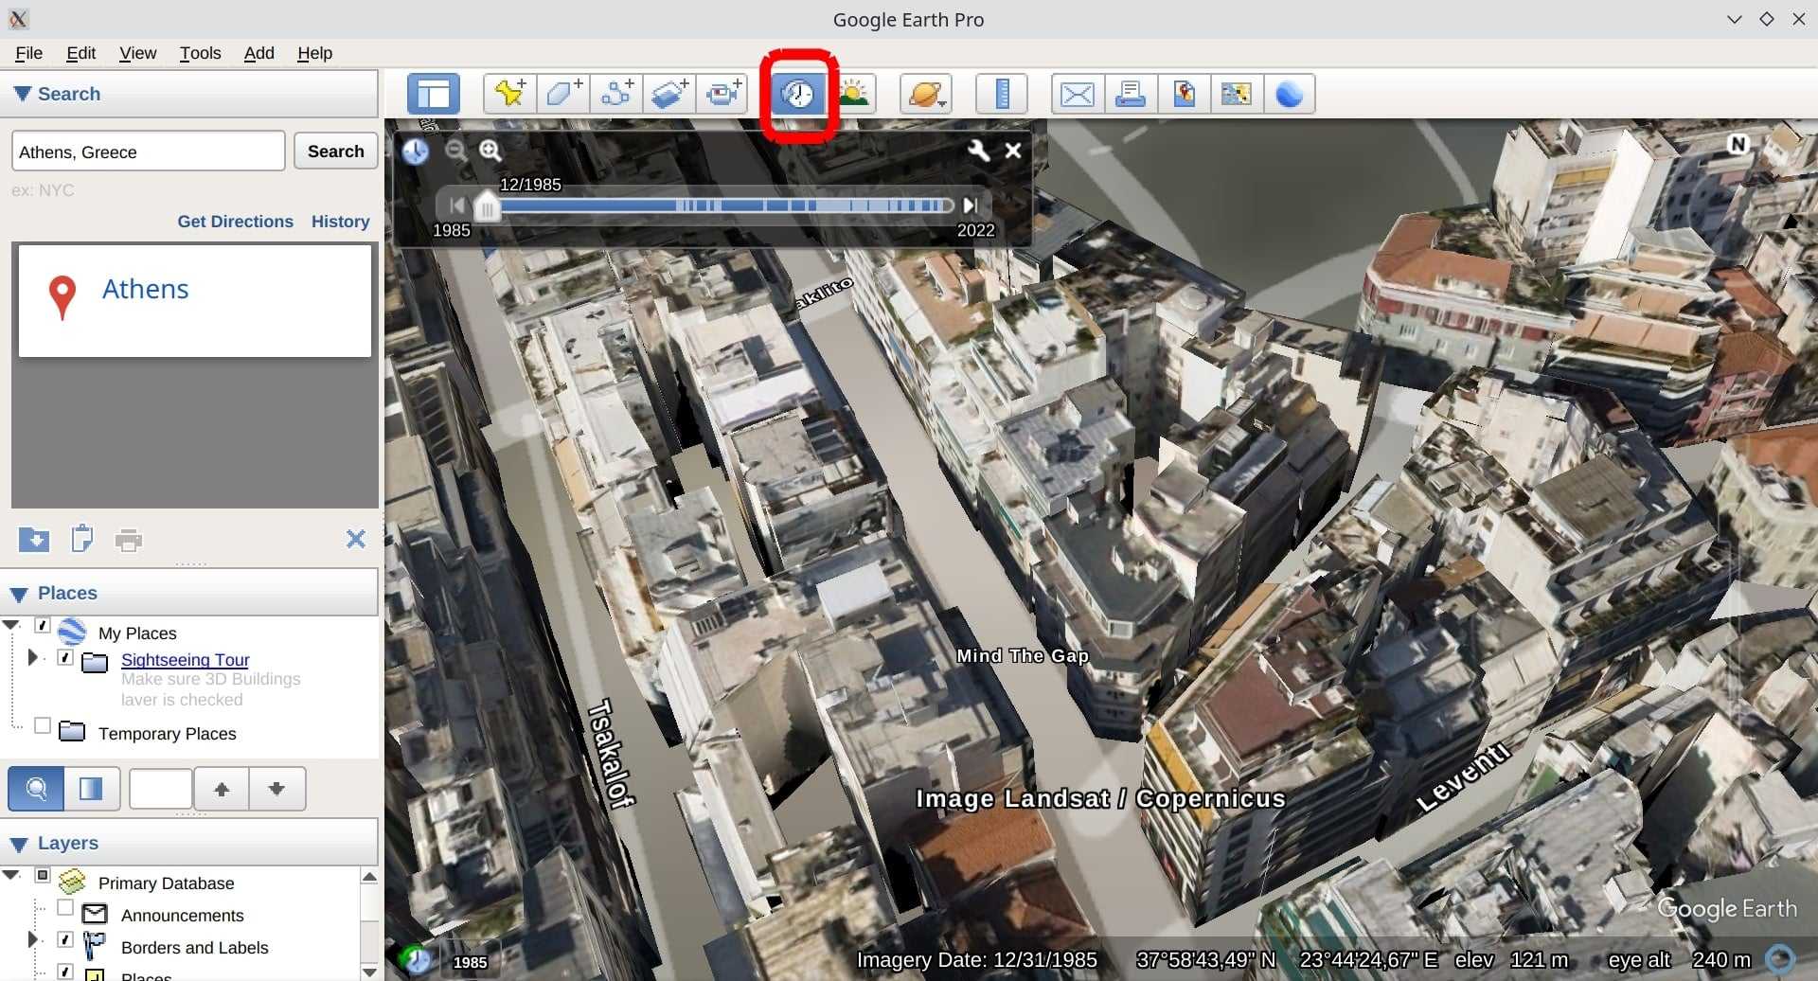
Task: View the location in Google Maps
Action: click(1237, 94)
